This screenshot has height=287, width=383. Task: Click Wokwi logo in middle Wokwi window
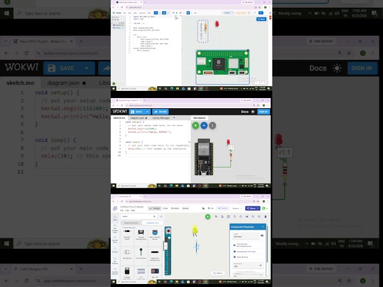tap(120, 111)
